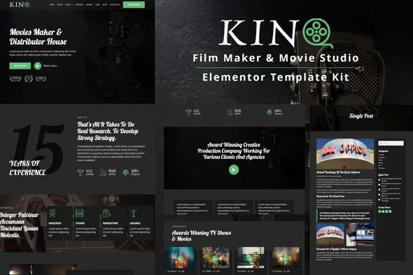Click the Categories heading in the blog sidebar
Viewport: 413px width, 275px height.
(x=383, y=151)
